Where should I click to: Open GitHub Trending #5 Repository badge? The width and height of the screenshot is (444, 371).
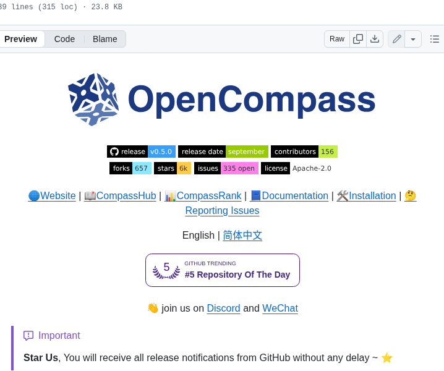click(222, 270)
